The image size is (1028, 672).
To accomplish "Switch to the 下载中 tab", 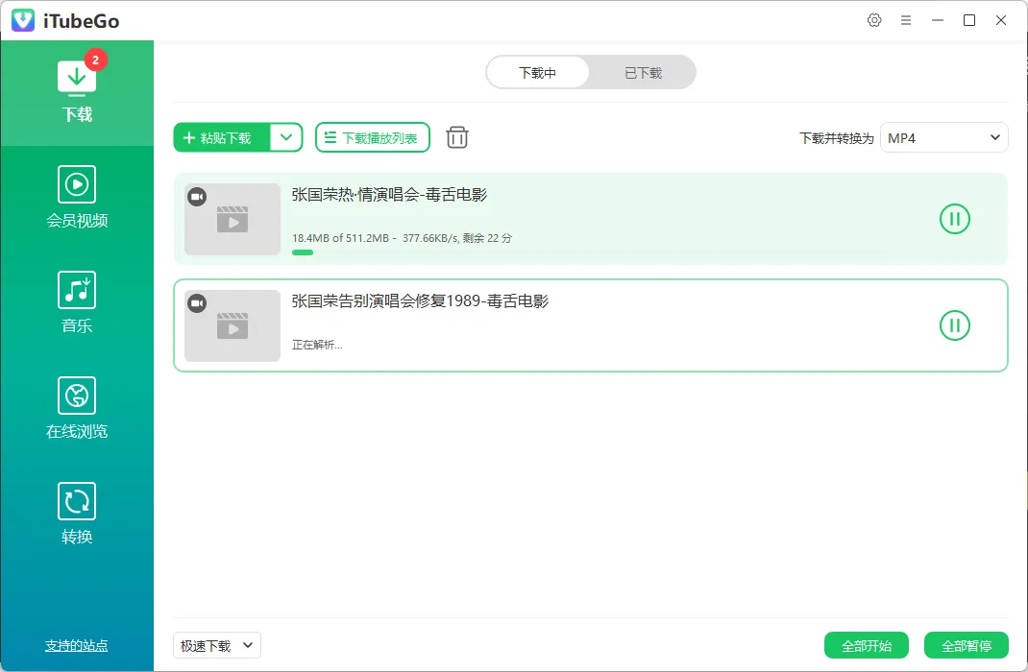I will coord(538,72).
